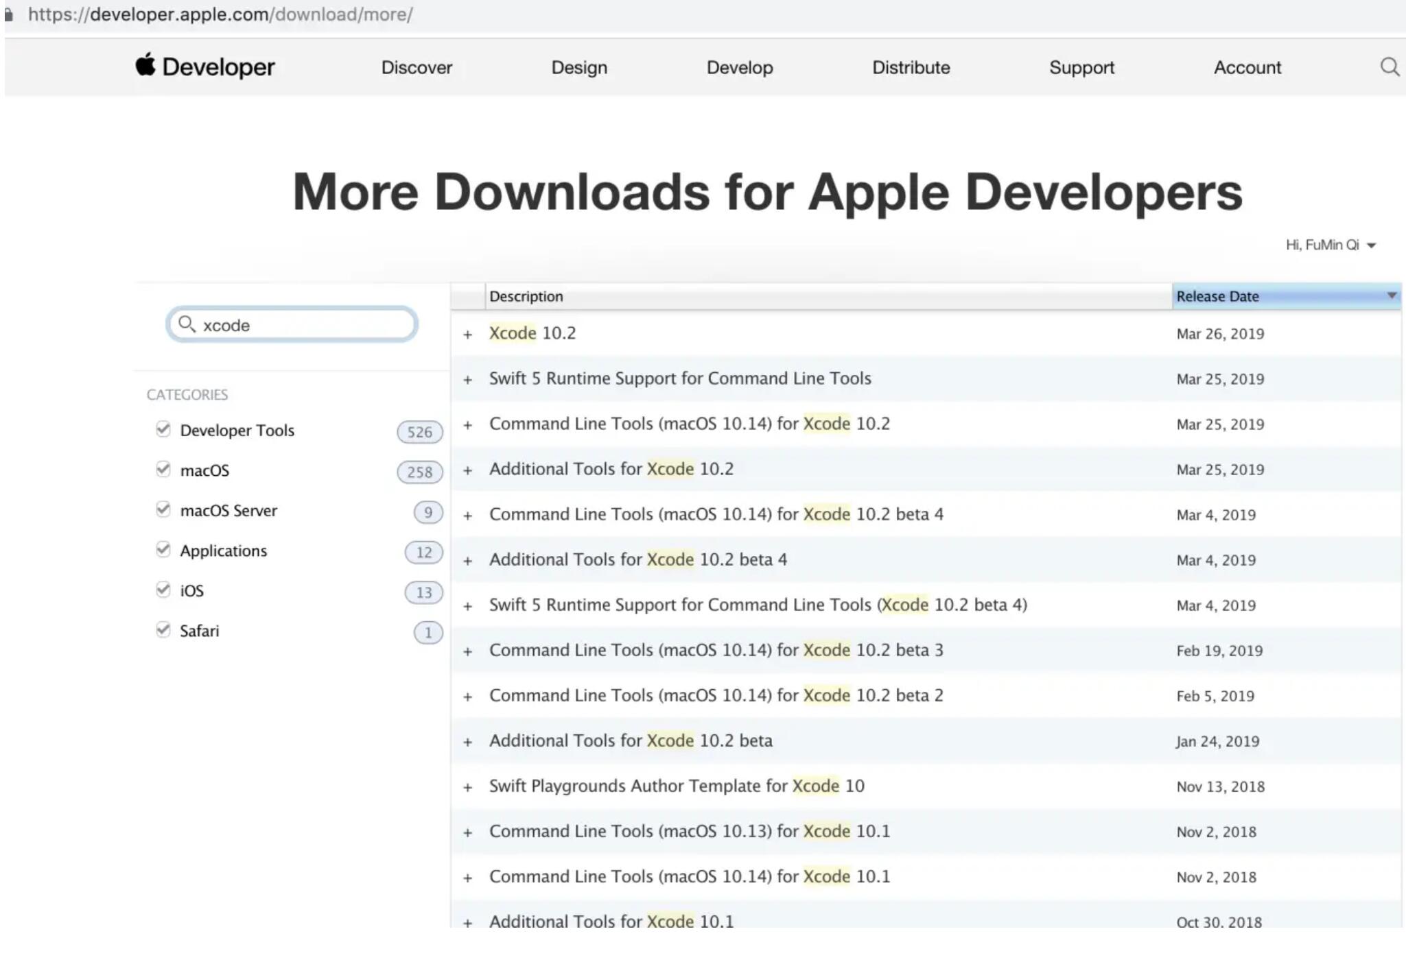
Task: Click the Xcode 10.2 download title
Action: (532, 333)
